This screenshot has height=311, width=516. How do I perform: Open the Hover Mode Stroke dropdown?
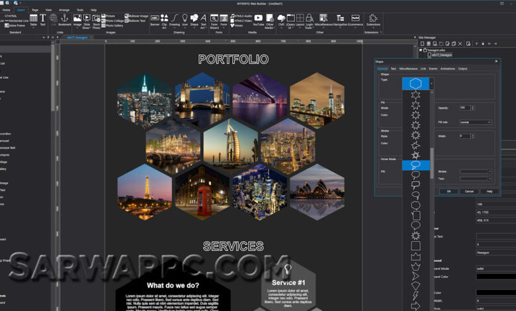point(476,171)
